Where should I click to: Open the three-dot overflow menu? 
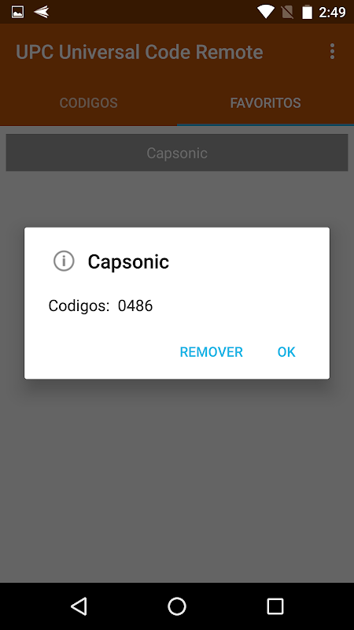[x=332, y=52]
